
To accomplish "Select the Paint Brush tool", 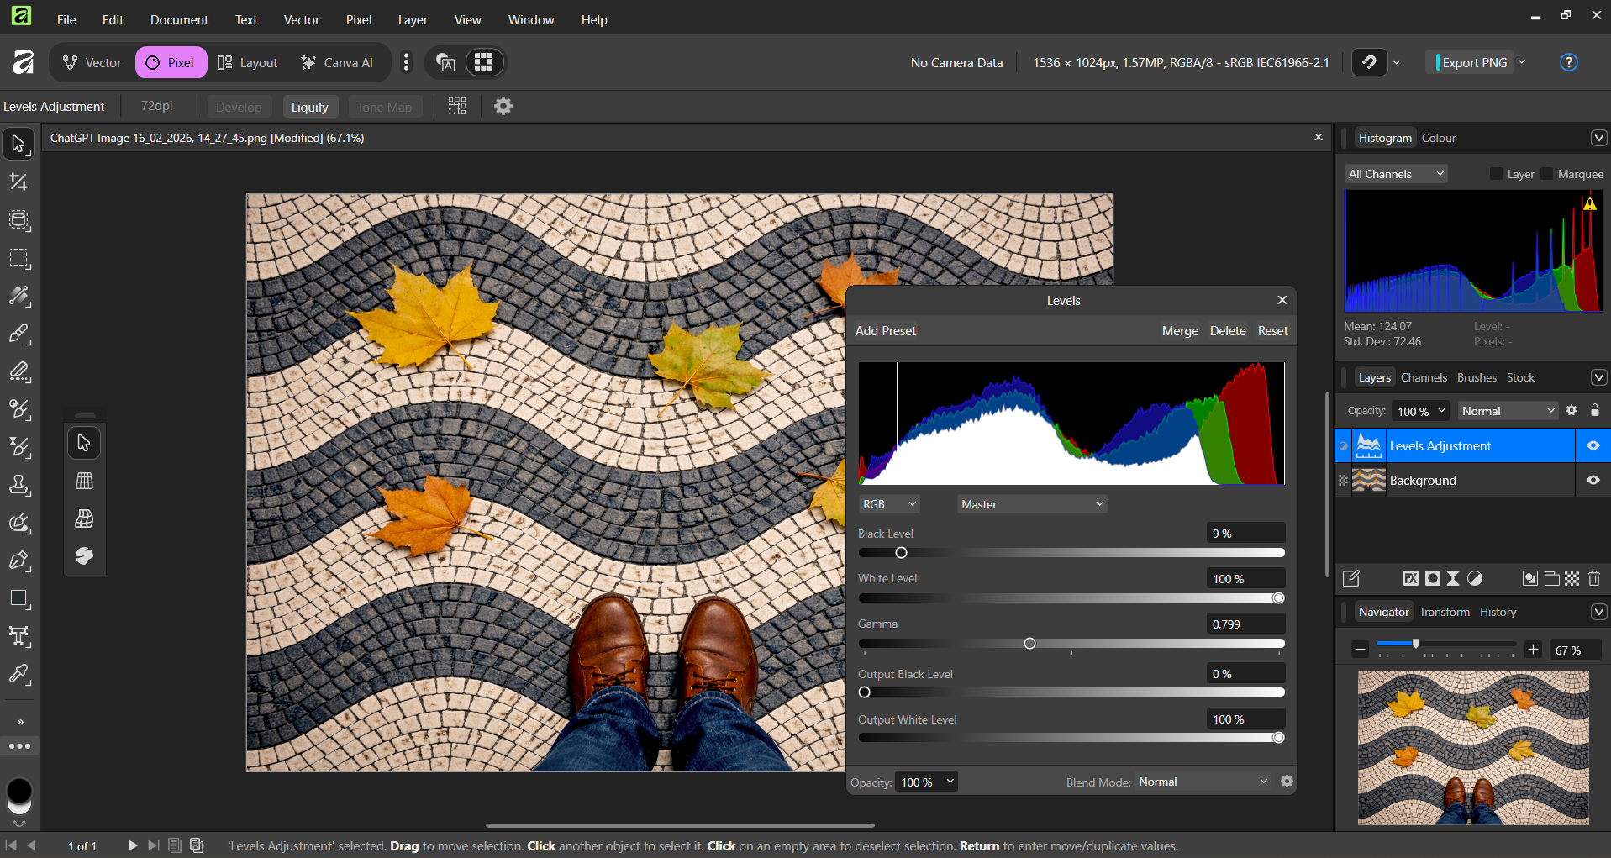I will (x=18, y=334).
